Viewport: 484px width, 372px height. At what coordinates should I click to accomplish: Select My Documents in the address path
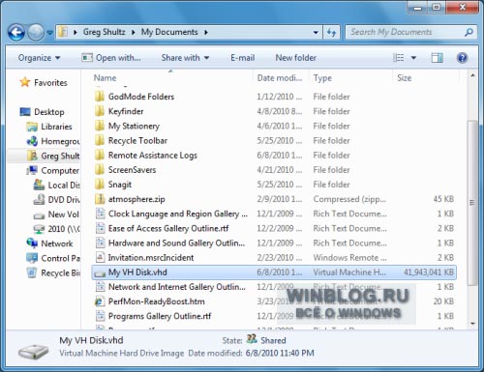coord(169,32)
